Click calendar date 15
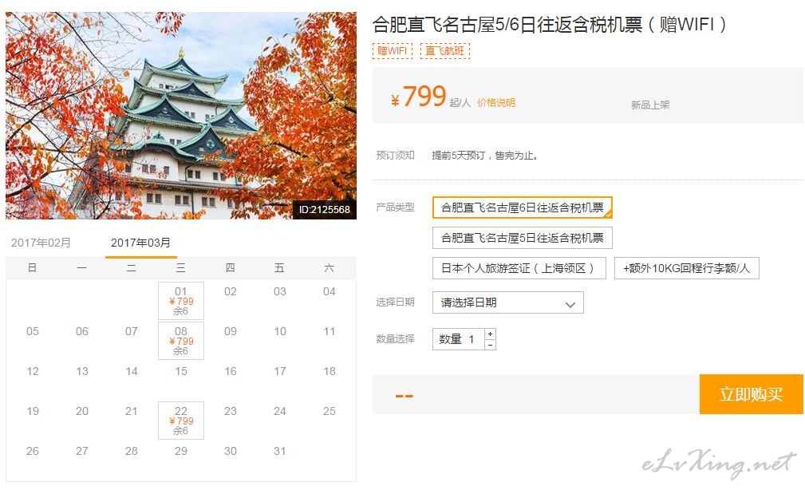This screenshot has height=490, width=805. coord(181,371)
